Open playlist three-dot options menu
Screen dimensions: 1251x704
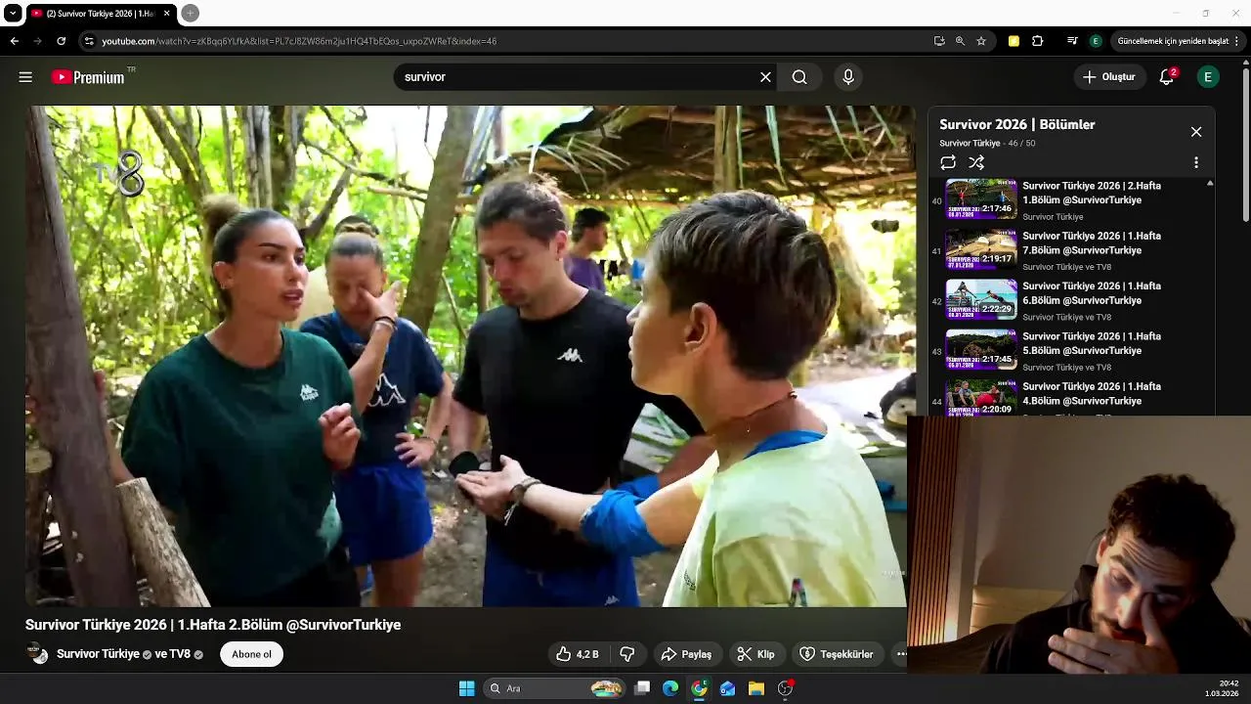(1195, 163)
